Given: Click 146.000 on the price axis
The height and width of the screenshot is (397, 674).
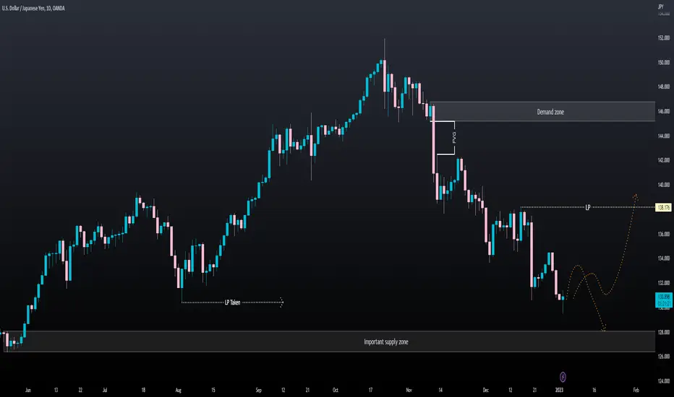Looking at the screenshot, I should point(664,111).
